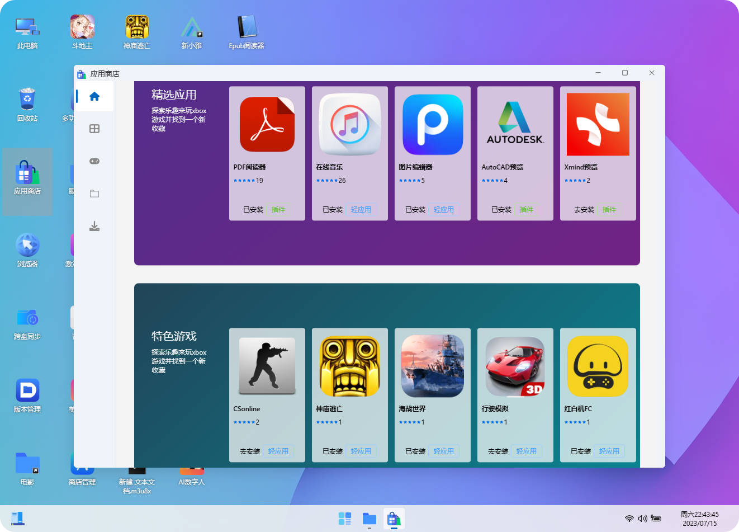739x532 pixels.
Task: Click 已安装 button under 神庙逃亡 card
Action: [x=333, y=451]
